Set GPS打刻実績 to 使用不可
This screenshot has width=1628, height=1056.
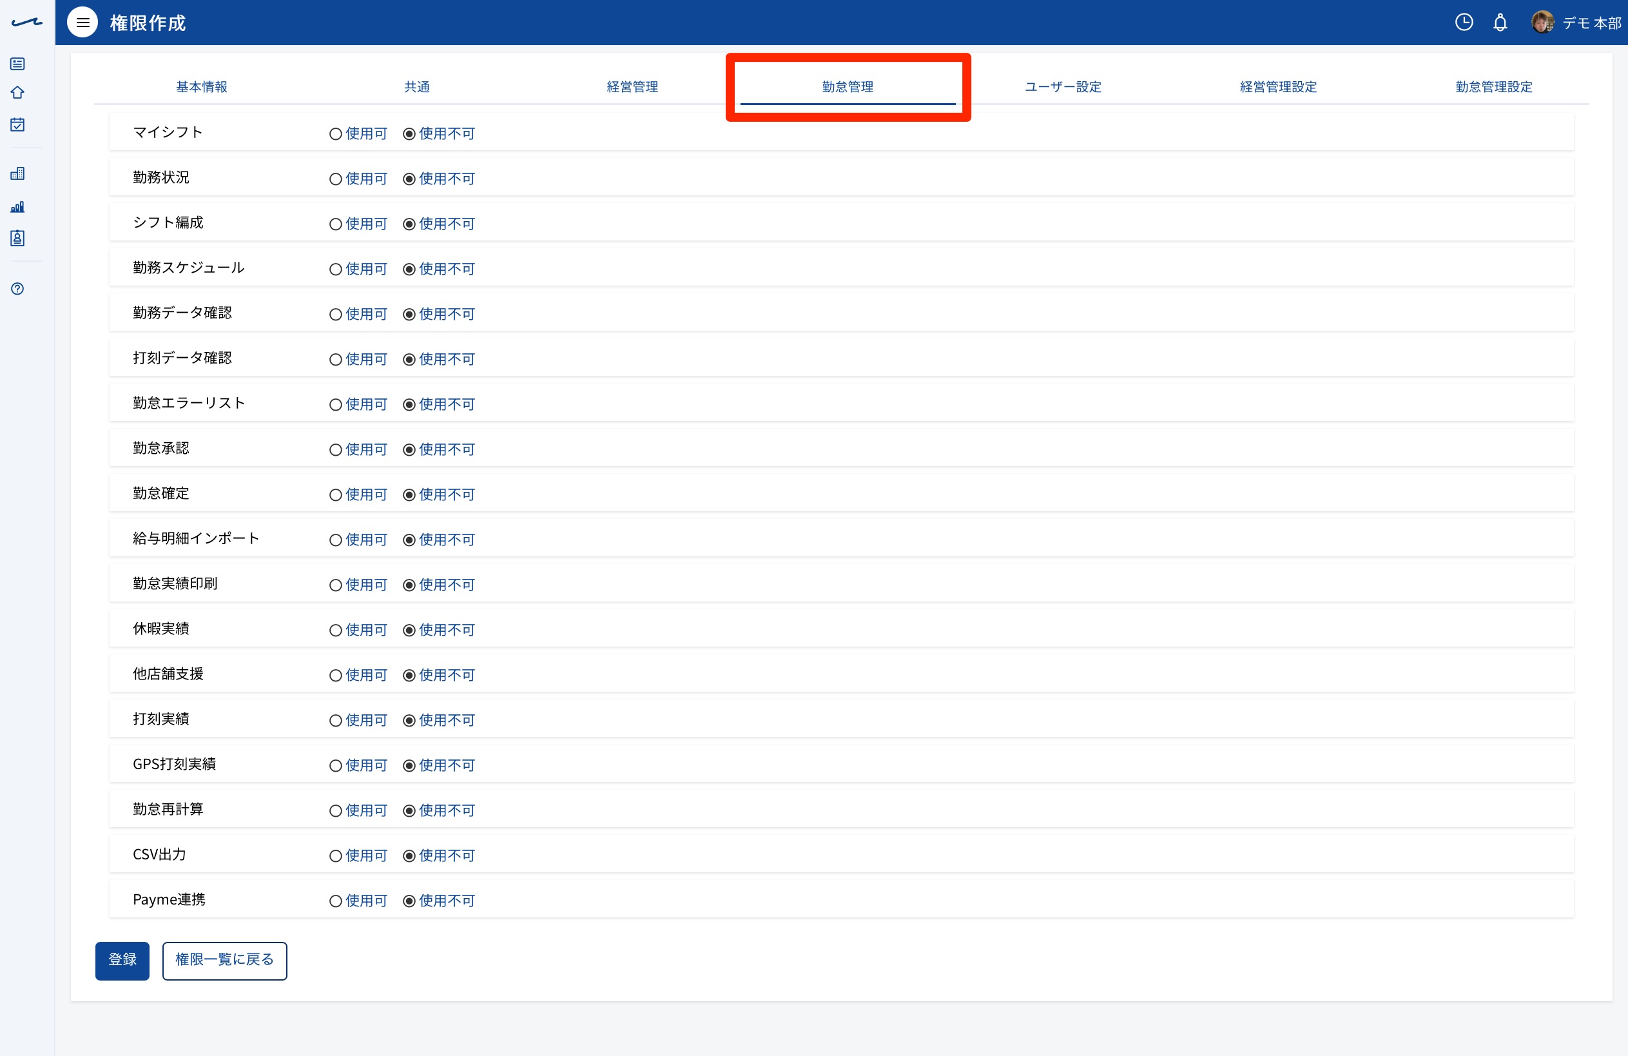(x=409, y=767)
